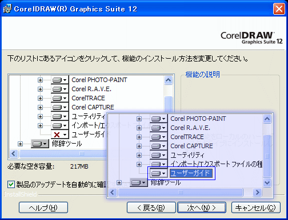Image resolution: width=288 pixels, height=220 pixels.
Task: Select Corel CAPTURE text in main list
Action: click(93, 107)
